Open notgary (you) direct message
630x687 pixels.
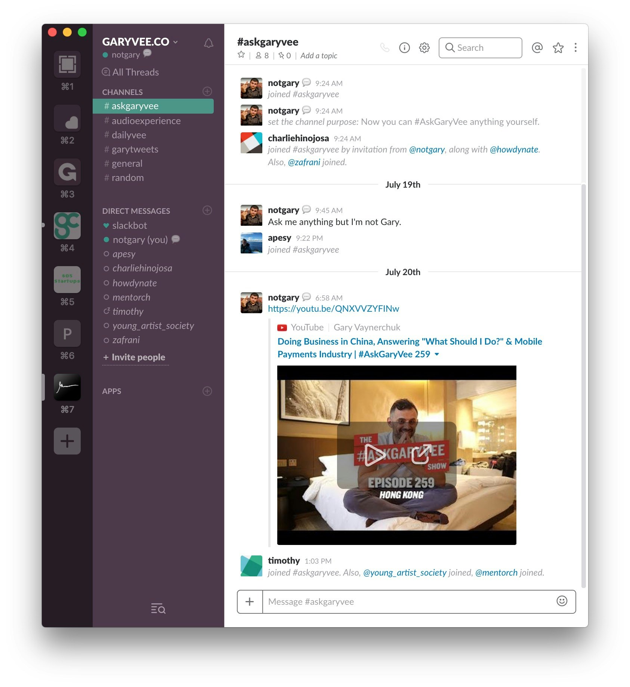(x=153, y=240)
